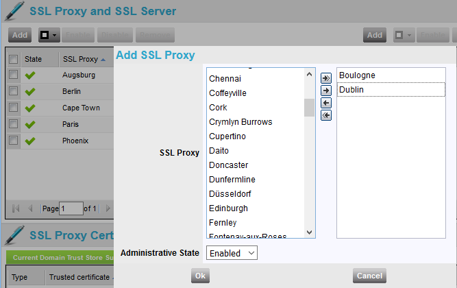Click the green check state icon for Paris
457x288 pixels.
coord(30,124)
